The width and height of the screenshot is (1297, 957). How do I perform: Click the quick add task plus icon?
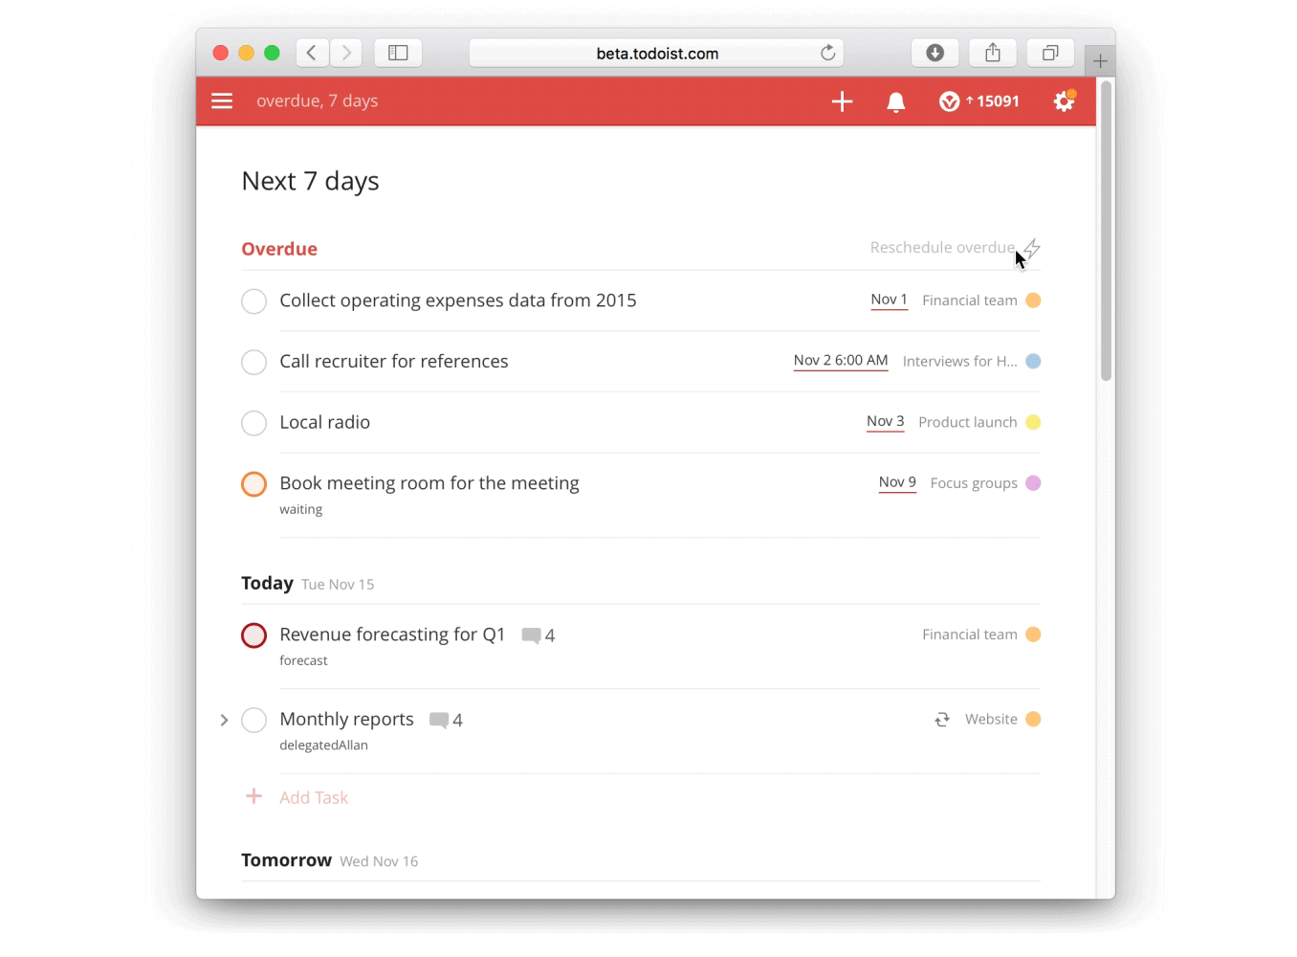tap(842, 101)
